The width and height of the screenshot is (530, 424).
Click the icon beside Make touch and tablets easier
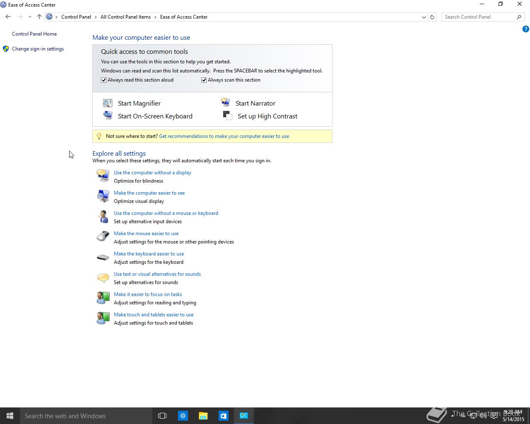pos(103,318)
